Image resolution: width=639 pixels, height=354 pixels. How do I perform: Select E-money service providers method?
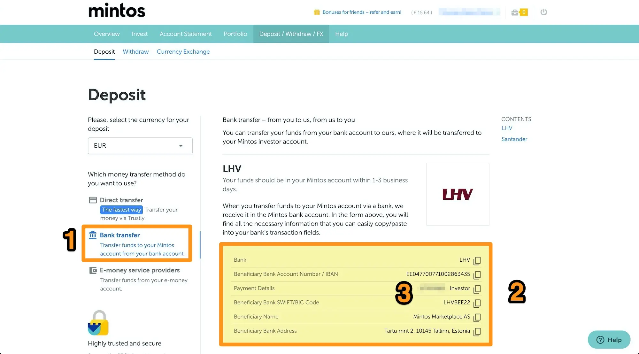click(x=140, y=270)
